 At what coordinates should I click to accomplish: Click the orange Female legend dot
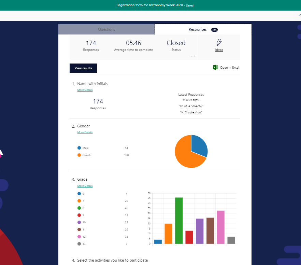pyautogui.click(x=79, y=155)
